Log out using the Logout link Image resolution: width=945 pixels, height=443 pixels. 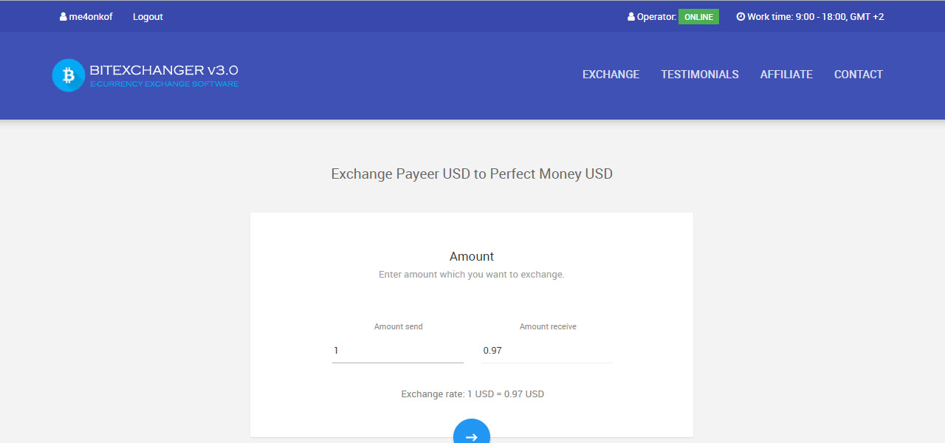pyautogui.click(x=148, y=16)
